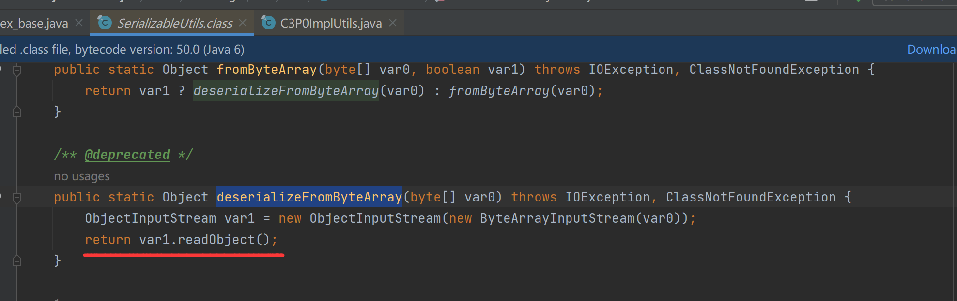Click the highlighted deserializeFromByteArray method declaration name
This screenshot has height=301, width=957.
tap(309, 197)
